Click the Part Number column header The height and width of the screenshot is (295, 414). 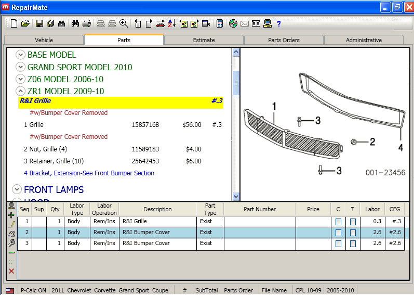tap(260, 209)
